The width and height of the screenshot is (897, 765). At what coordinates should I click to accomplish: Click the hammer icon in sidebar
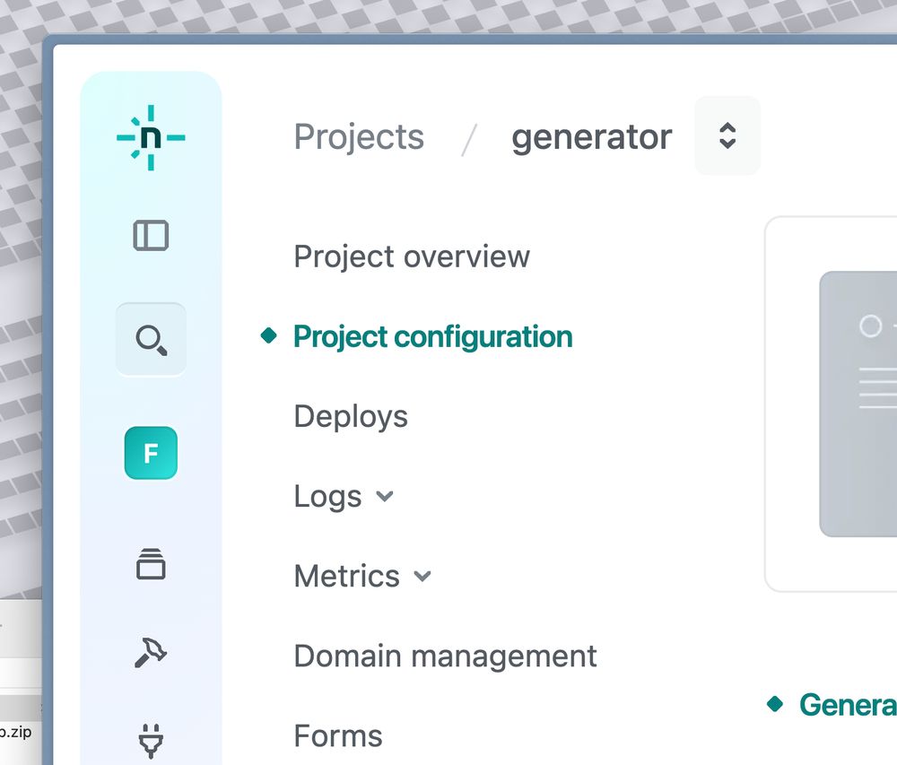[x=151, y=654]
